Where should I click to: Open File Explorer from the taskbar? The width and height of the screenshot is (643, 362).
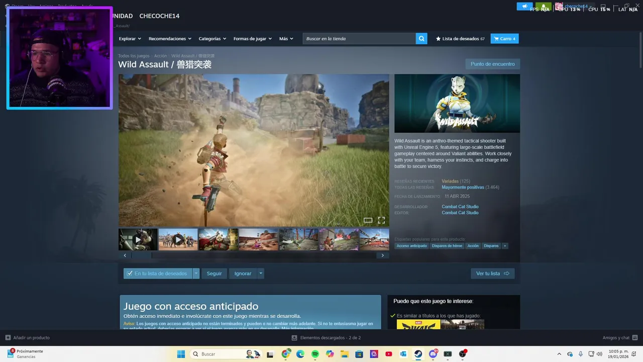[x=345, y=354]
